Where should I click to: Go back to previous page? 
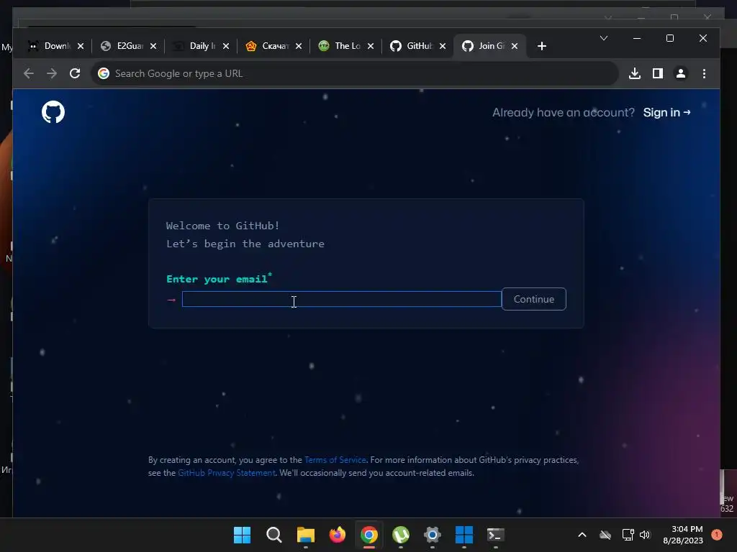pos(29,74)
